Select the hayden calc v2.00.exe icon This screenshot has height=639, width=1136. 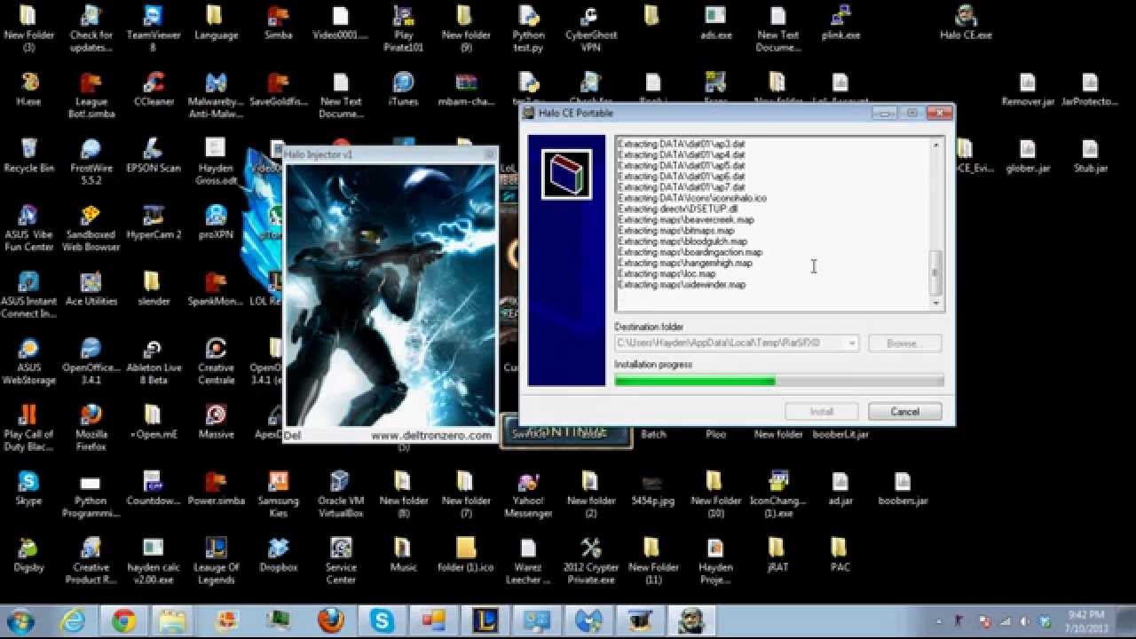(x=154, y=561)
